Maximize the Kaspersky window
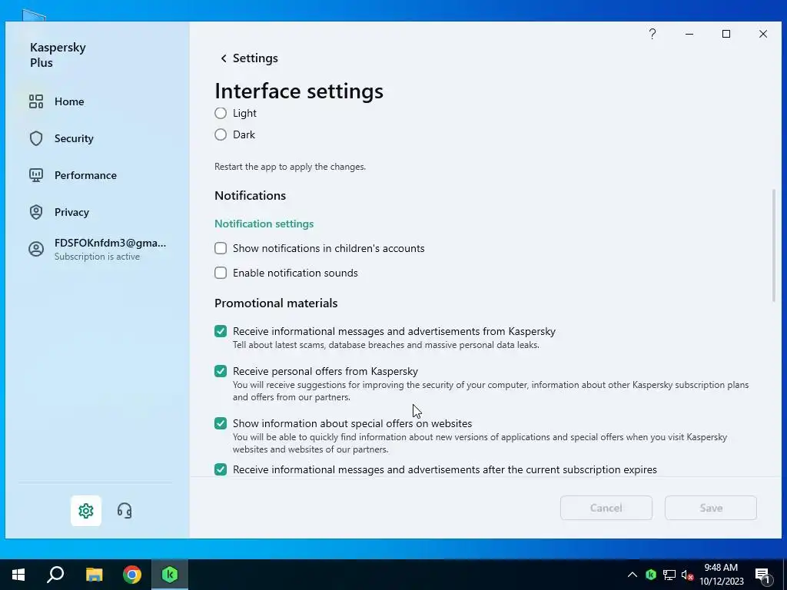This screenshot has width=787, height=590. tap(726, 34)
